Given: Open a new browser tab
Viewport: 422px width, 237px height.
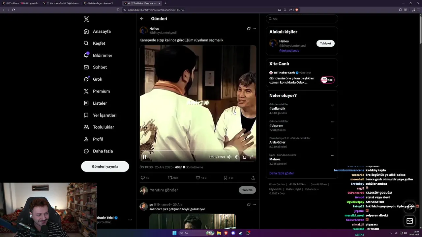Looking at the screenshot, I should tap(166, 3).
